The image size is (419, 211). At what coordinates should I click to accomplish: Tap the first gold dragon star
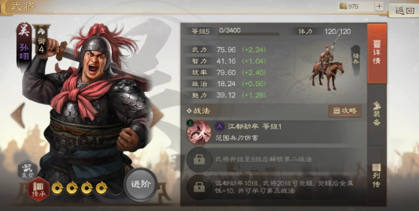click(57, 188)
